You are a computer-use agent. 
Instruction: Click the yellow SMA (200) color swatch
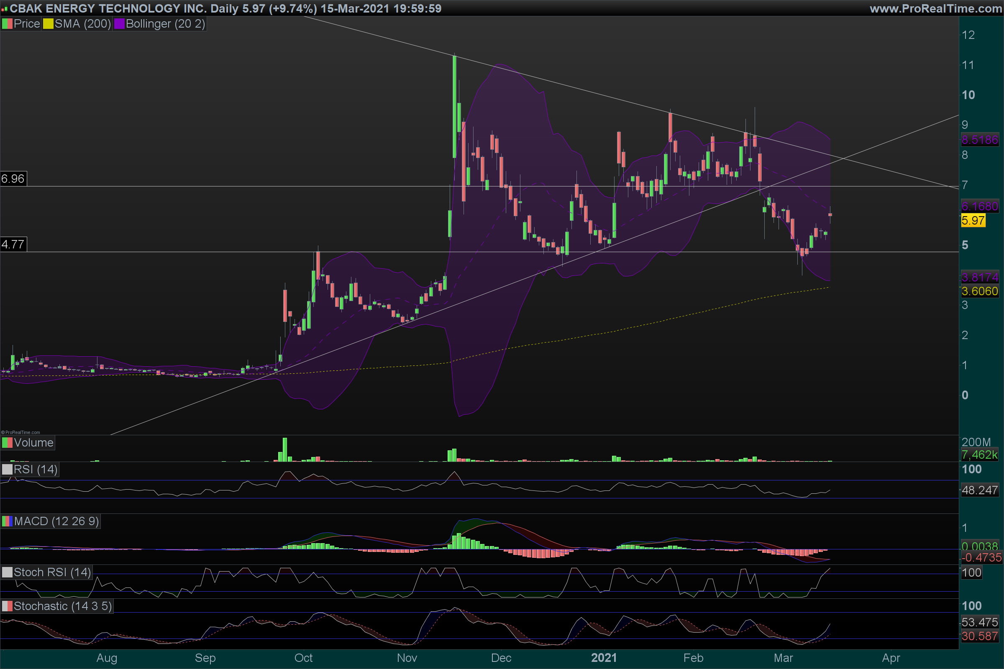click(x=48, y=24)
